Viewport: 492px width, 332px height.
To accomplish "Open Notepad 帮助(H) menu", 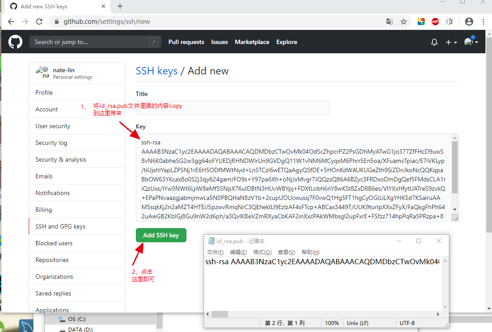I will (310, 252).
